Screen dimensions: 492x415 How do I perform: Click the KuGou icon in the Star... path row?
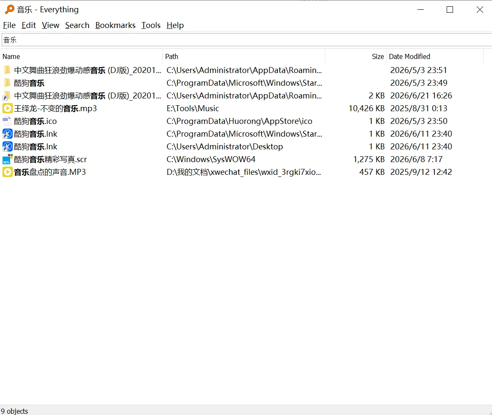[8, 134]
